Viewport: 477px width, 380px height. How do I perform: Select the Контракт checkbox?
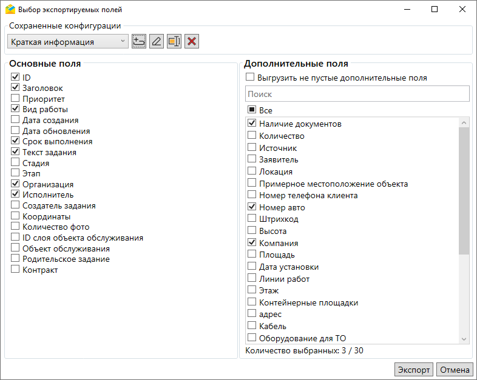[15, 270]
